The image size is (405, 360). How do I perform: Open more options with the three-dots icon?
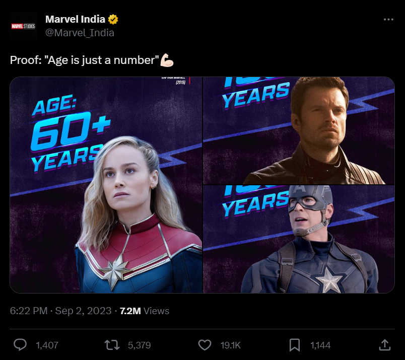[x=388, y=19]
